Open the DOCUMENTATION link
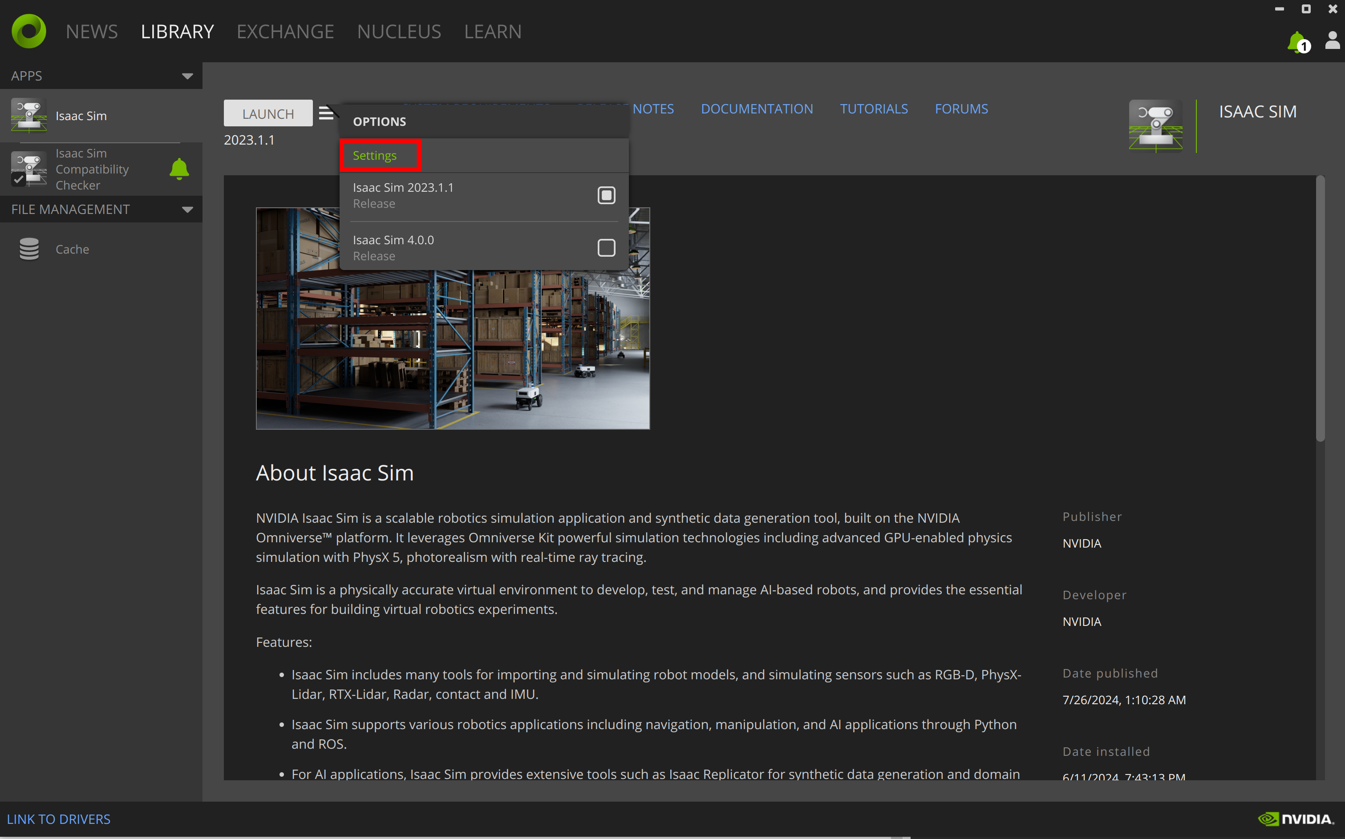1345x839 pixels. (x=757, y=109)
